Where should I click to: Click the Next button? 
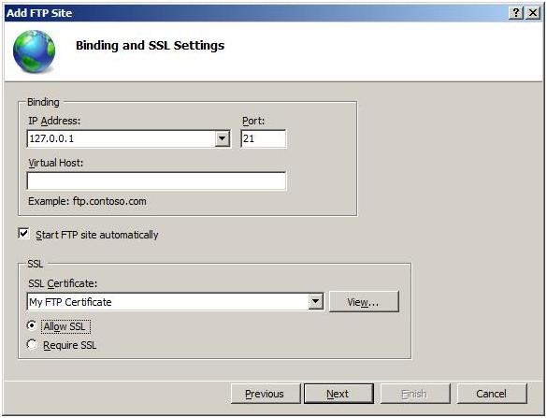tap(338, 394)
